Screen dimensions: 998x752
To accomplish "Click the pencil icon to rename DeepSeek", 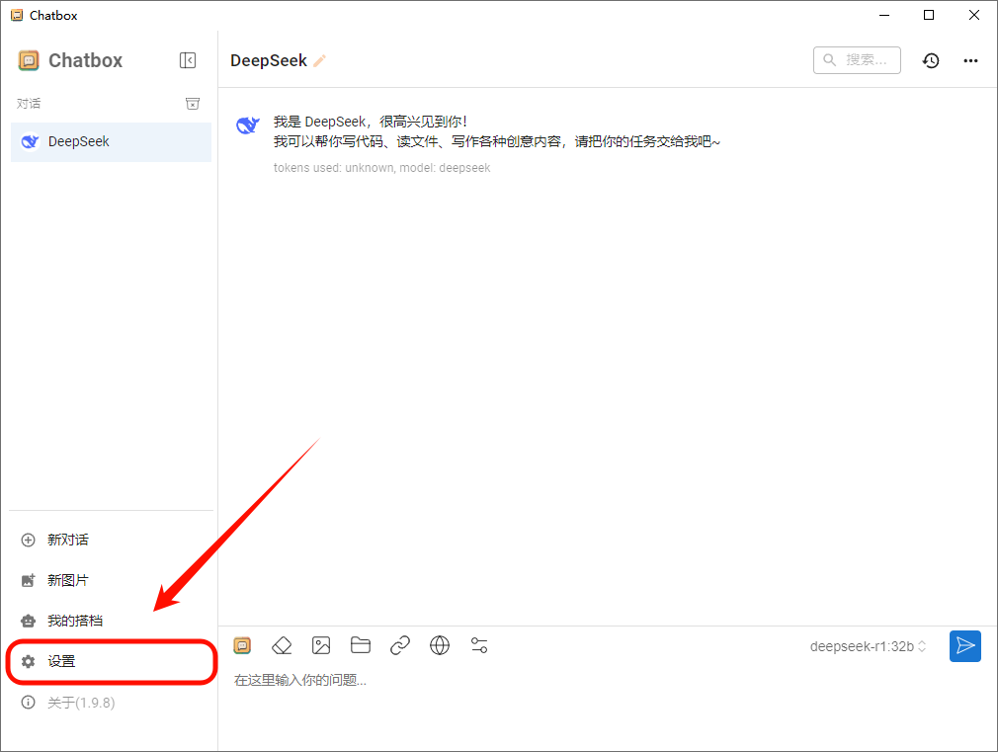I will 319,61.
